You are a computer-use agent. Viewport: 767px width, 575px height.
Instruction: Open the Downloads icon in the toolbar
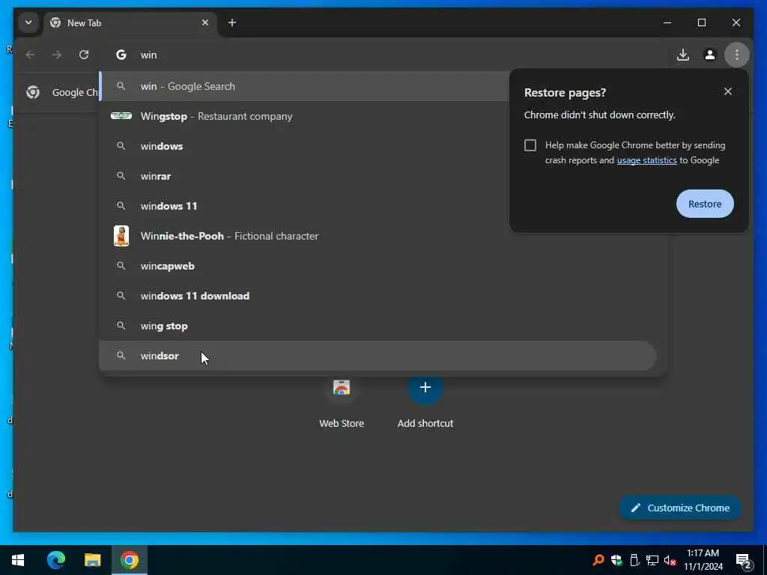(x=683, y=55)
